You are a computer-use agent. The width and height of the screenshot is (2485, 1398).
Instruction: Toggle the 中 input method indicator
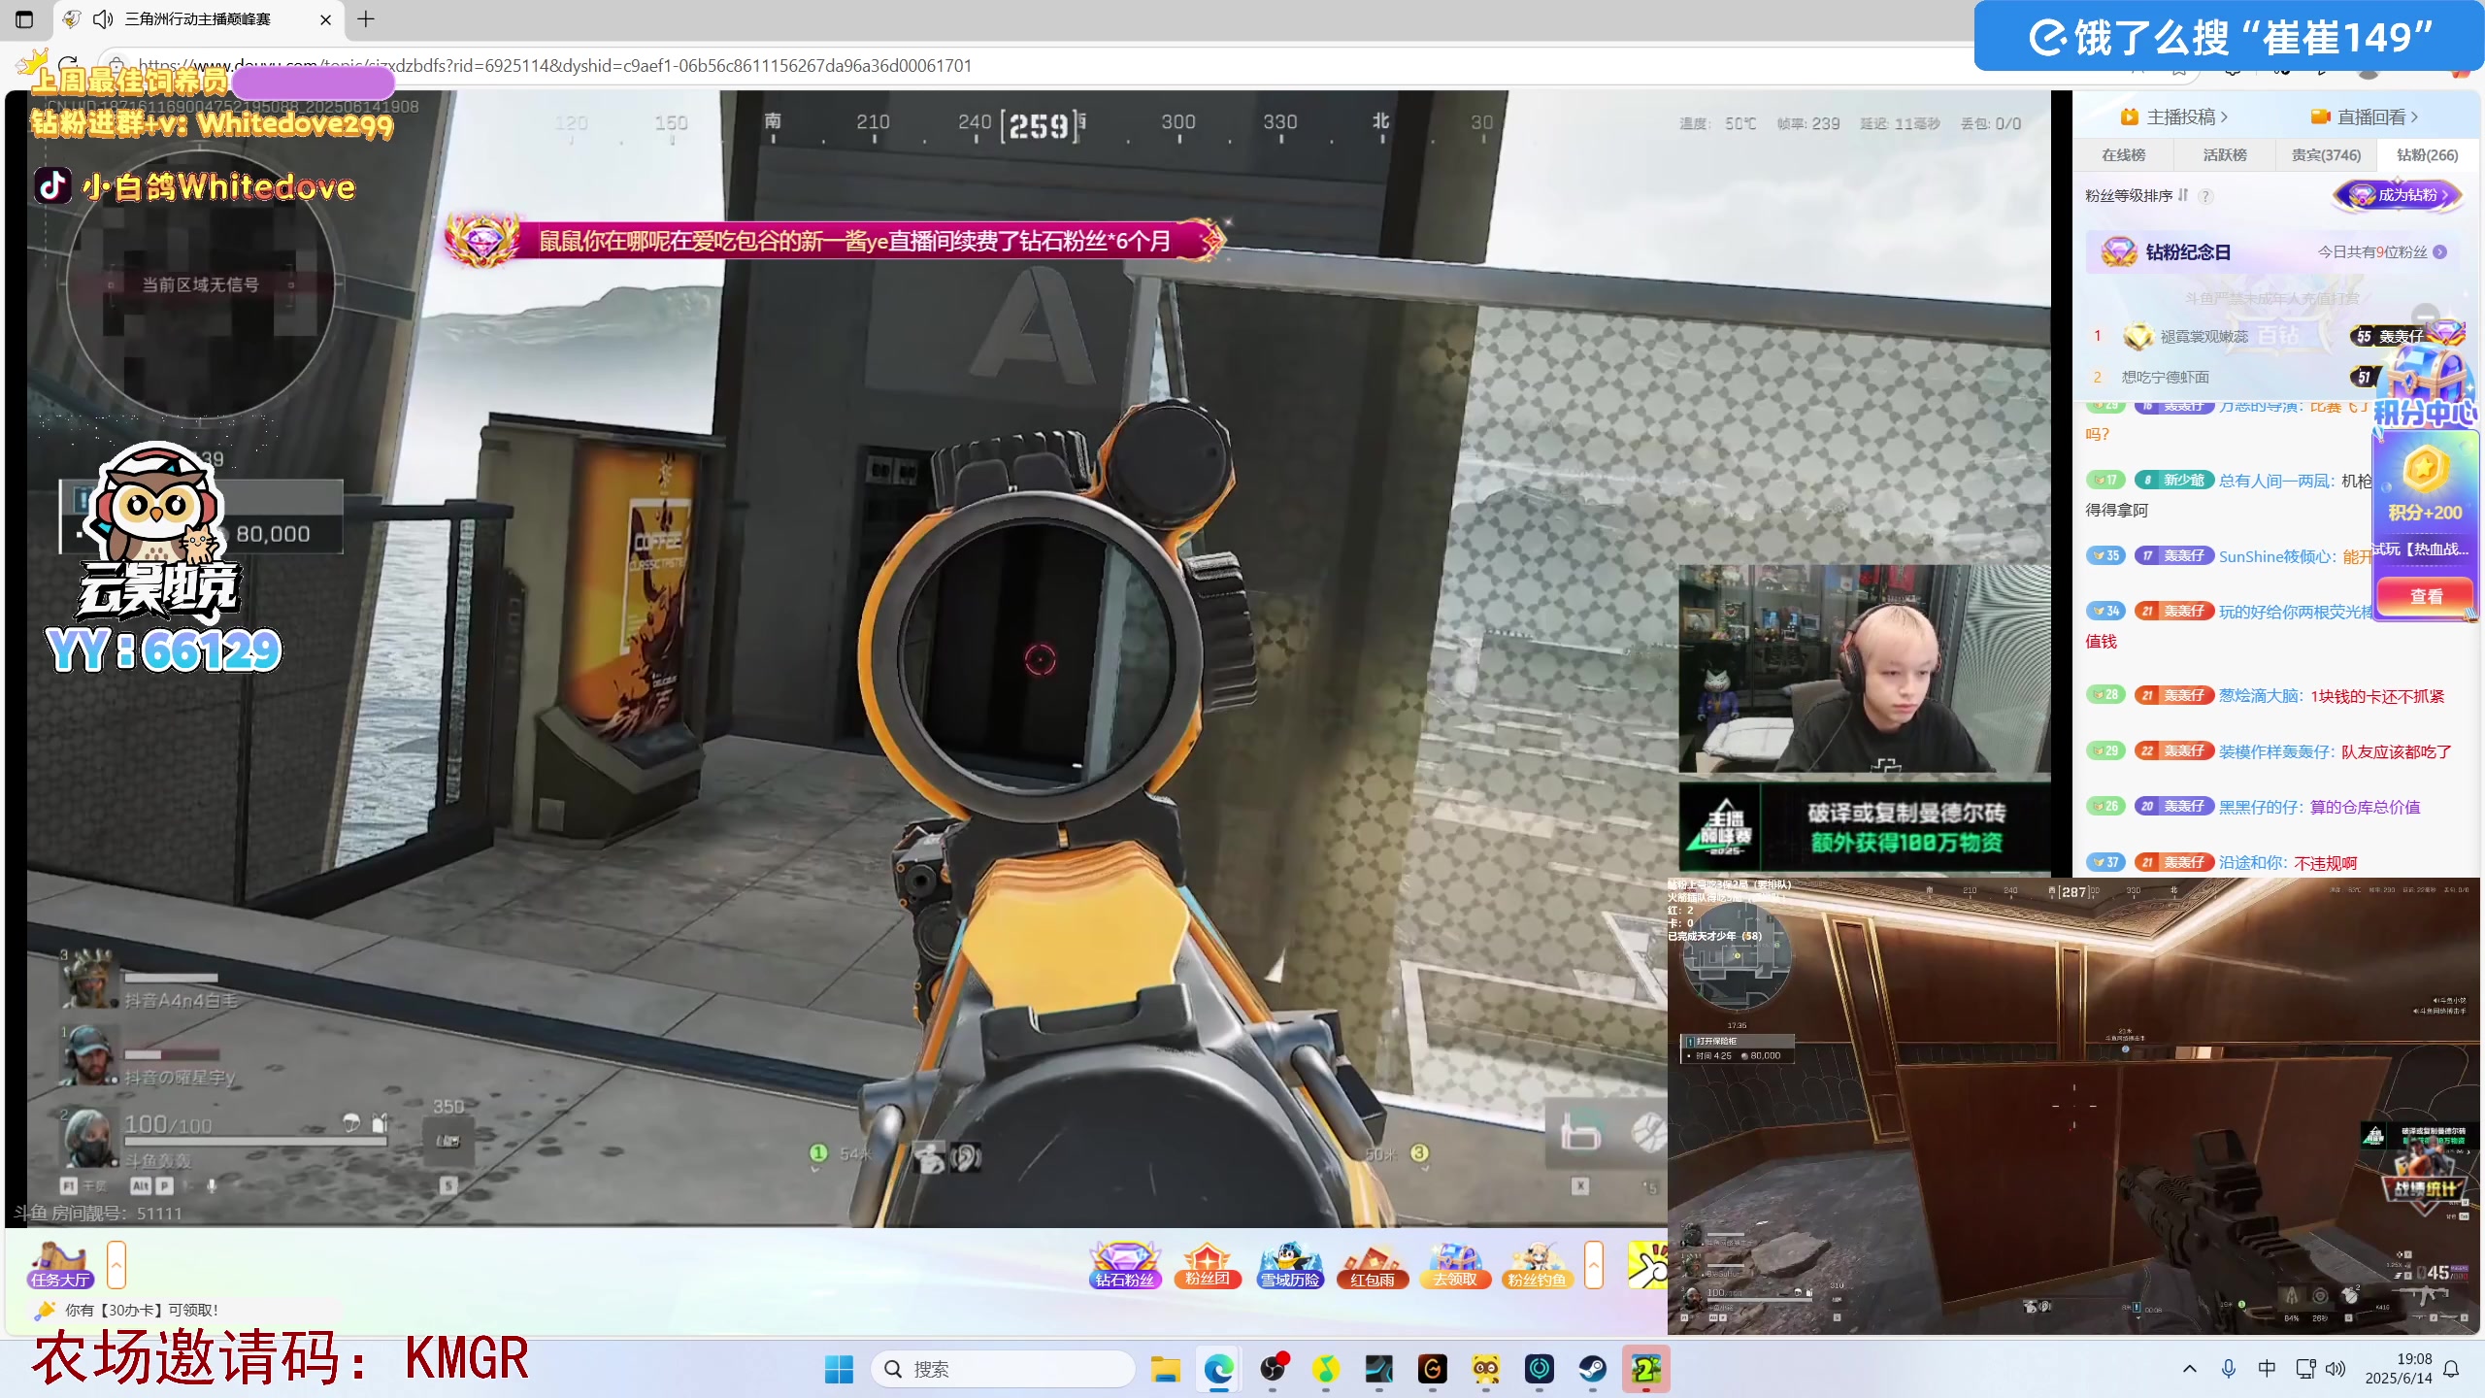tap(2267, 1369)
